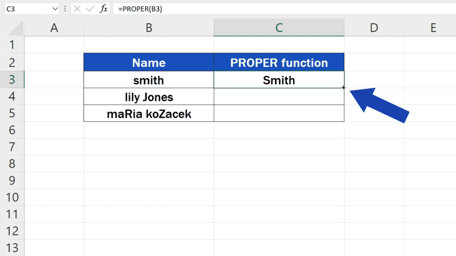Screen dimensions: 456x256
Task: Click the Cancel (X) icon in formula bar
Action: [x=77, y=9]
